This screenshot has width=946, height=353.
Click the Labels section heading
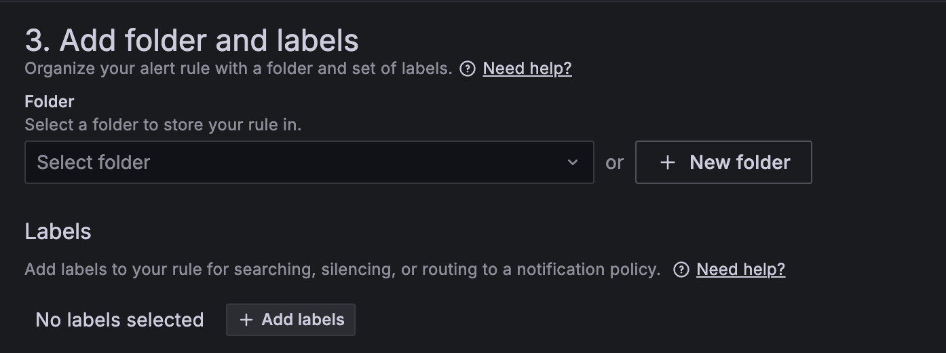58,231
